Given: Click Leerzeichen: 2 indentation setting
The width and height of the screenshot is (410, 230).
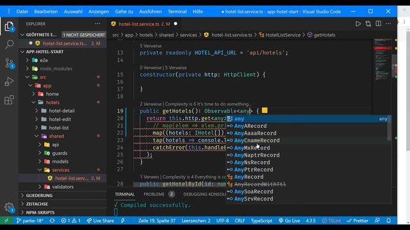Looking at the screenshot, I should click(196, 220).
